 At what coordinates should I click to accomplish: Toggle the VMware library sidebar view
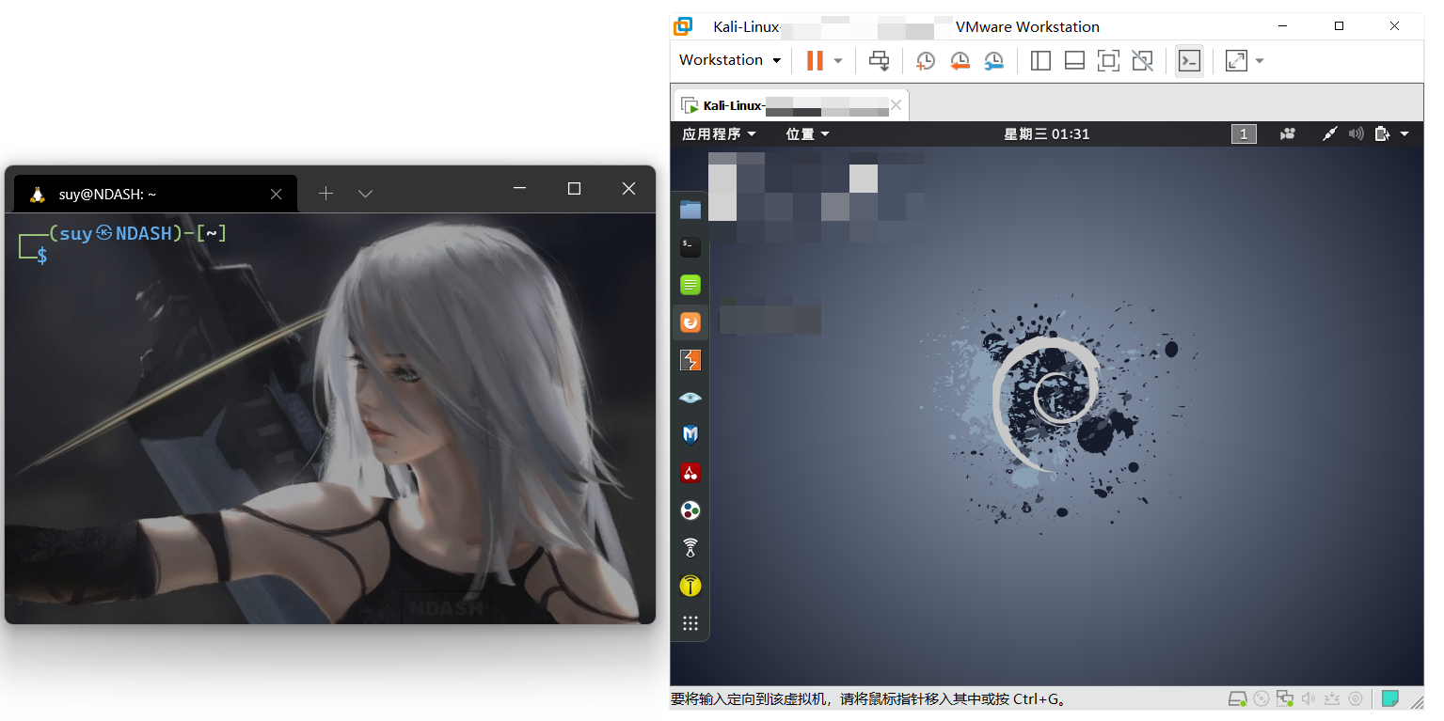point(1040,60)
